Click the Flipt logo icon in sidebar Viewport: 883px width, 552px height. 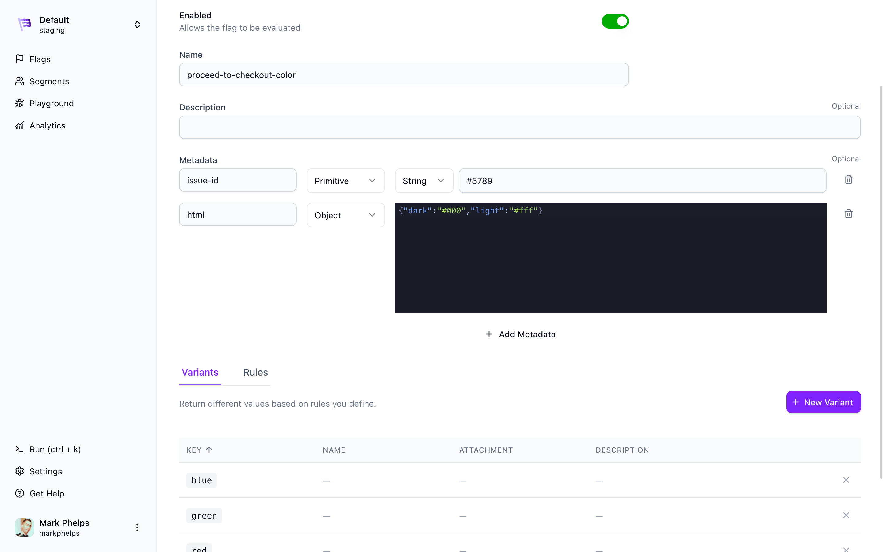point(25,25)
